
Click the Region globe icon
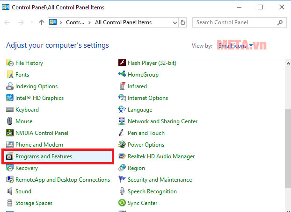point(122,168)
